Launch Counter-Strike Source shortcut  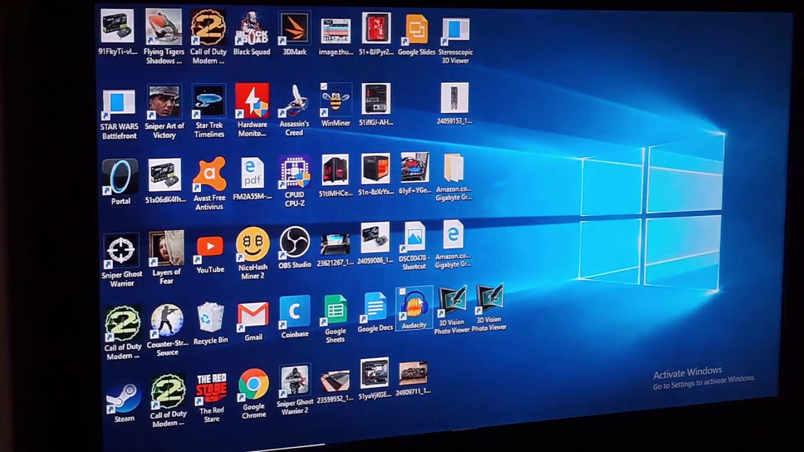pos(167,331)
